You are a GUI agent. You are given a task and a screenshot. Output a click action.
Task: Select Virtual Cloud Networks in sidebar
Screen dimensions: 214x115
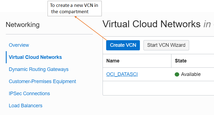pyautogui.click(x=35, y=57)
